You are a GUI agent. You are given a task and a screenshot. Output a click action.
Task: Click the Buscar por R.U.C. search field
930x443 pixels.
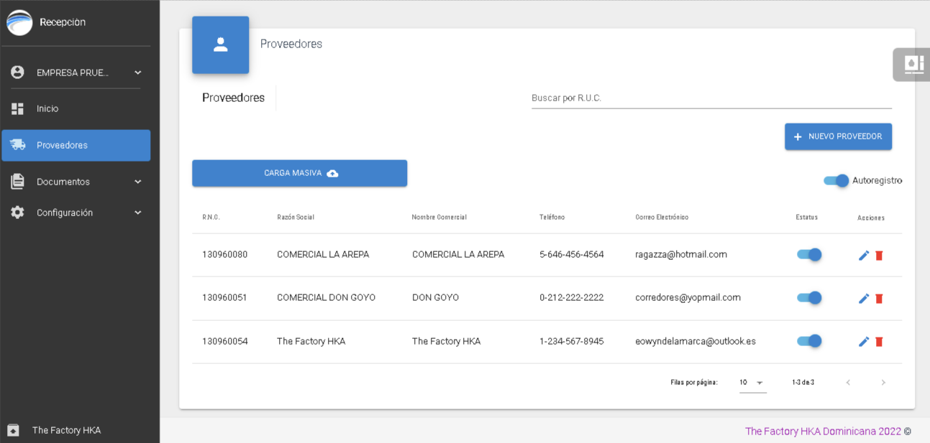point(711,98)
